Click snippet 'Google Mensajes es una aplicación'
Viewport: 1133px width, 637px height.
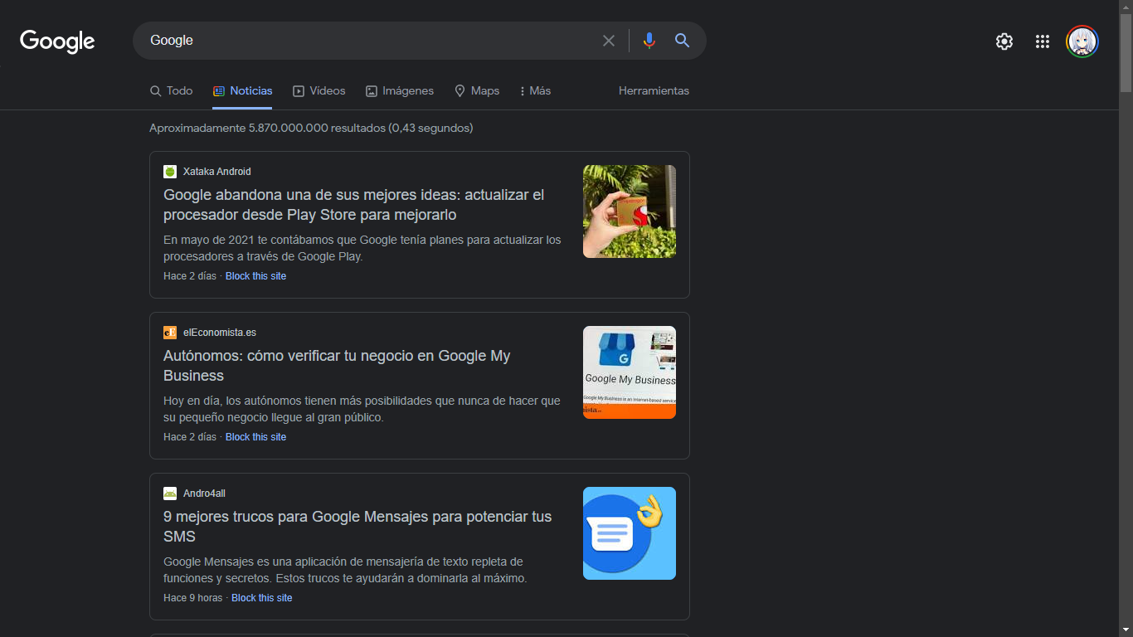click(345, 570)
